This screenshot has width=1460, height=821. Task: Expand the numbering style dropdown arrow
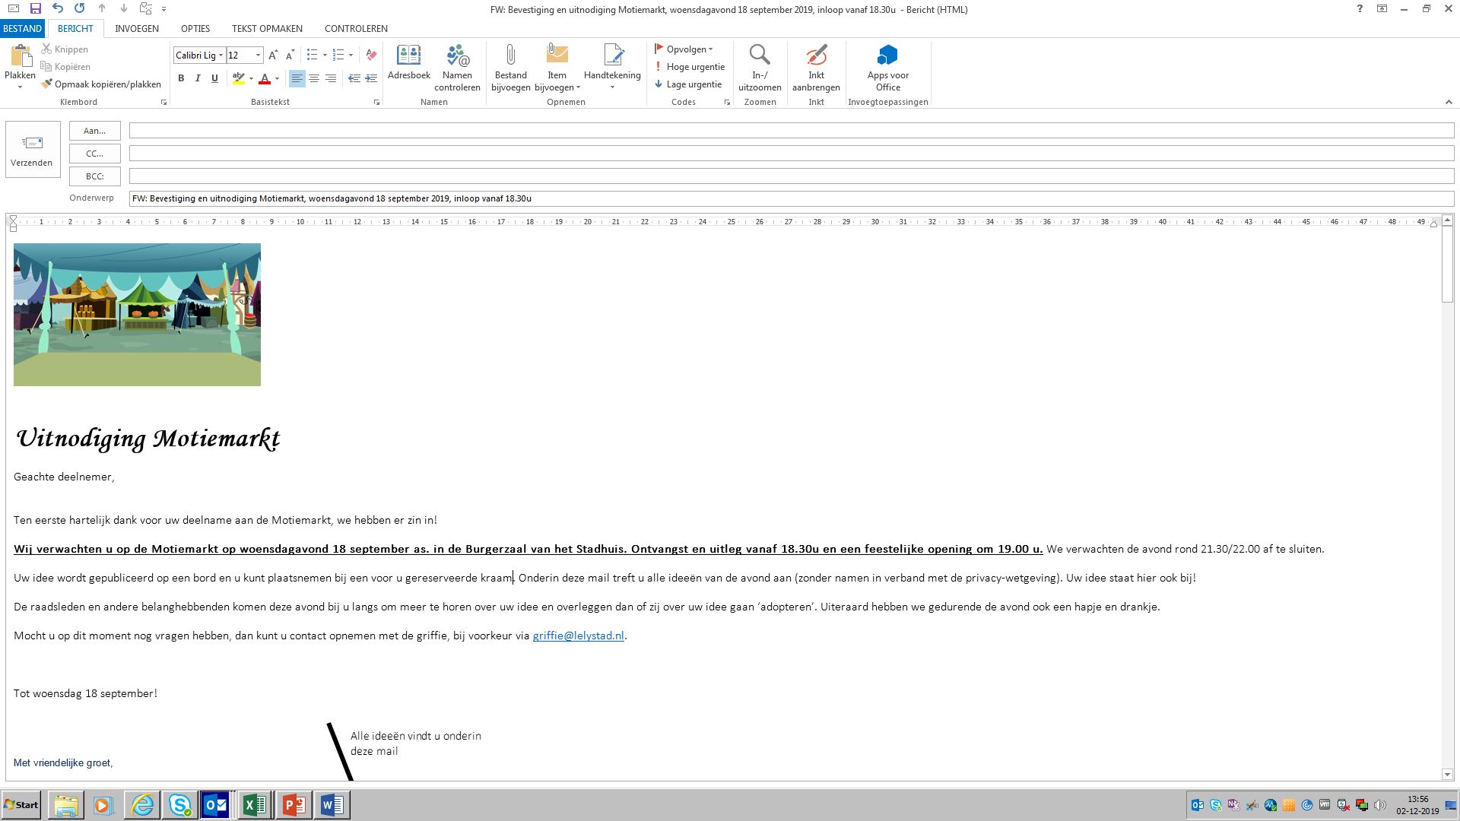tap(351, 55)
